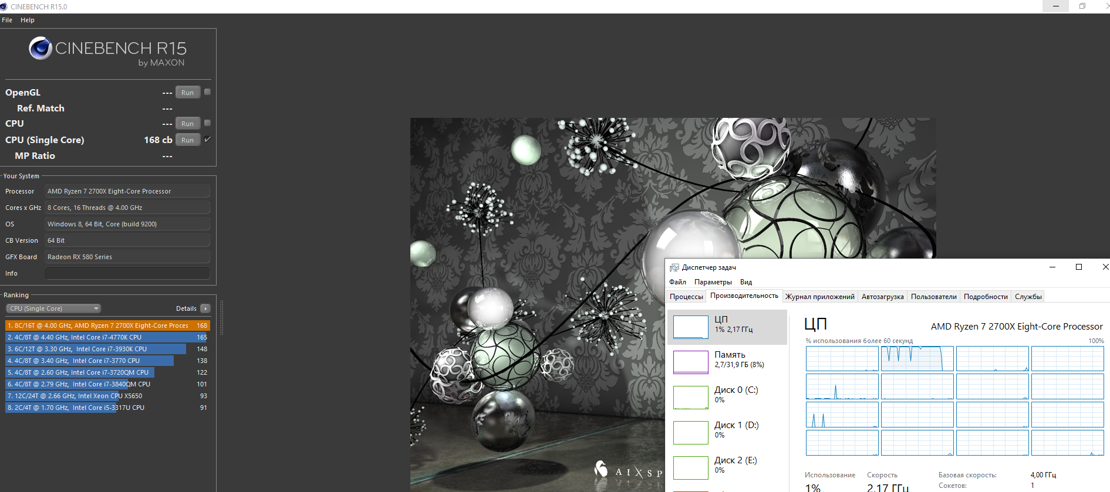1110x492 pixels.
Task: Click the CB Version value field
Action: point(127,240)
